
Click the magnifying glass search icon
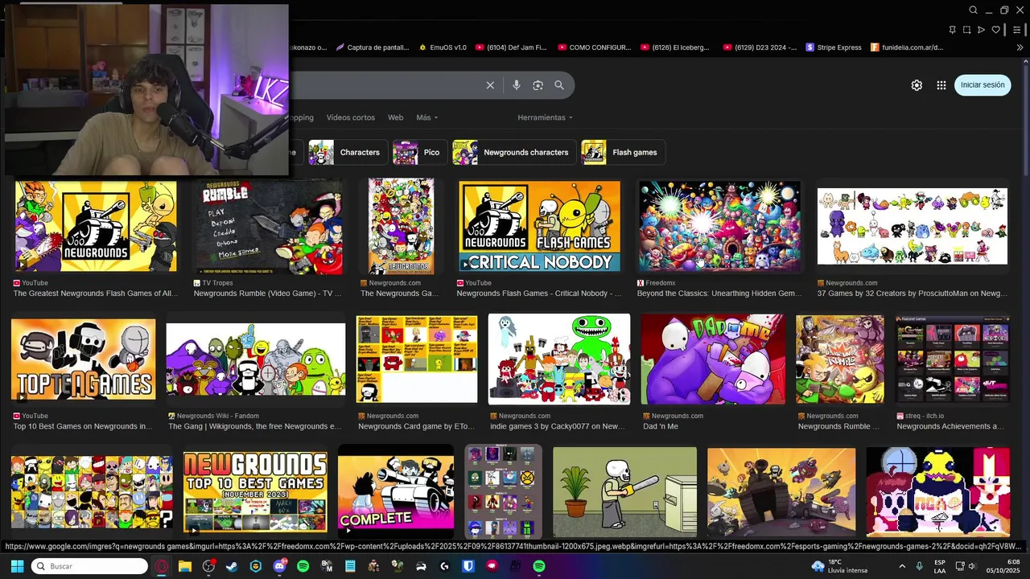(559, 85)
